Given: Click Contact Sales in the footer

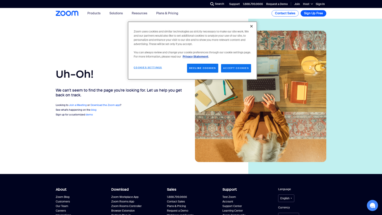Looking at the screenshot, I should 175,201.
